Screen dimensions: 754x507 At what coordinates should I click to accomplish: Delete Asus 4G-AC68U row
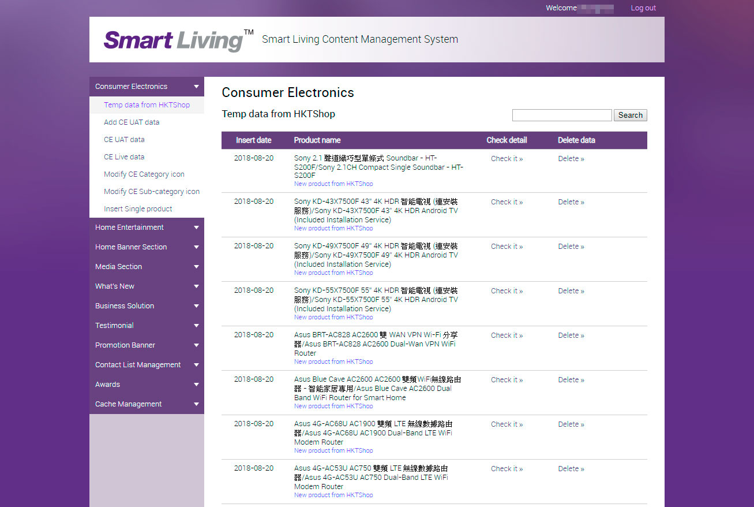pos(571,424)
